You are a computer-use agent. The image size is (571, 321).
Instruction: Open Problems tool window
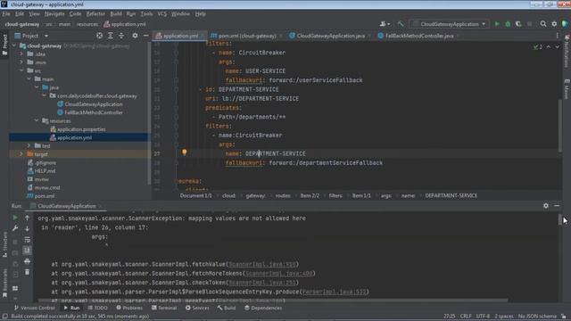[x=129, y=308]
